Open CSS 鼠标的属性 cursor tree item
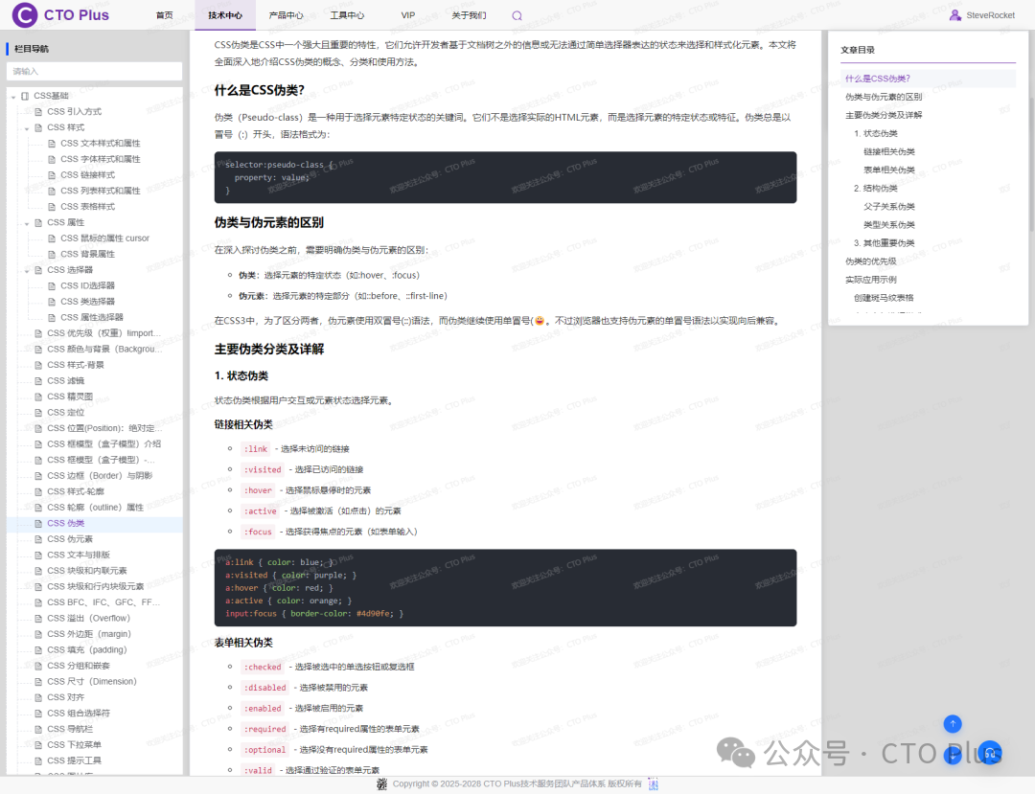 tap(105, 238)
